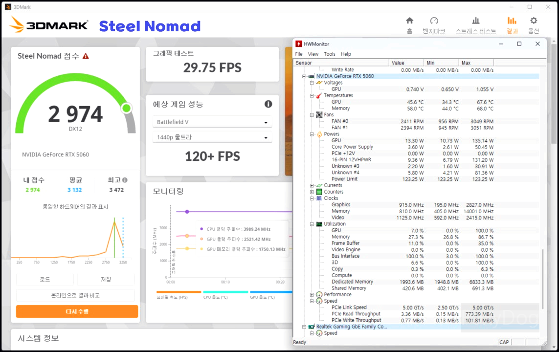Open the Stress Test (스트레스 테스트) icon
559x352 pixels.
coord(475,21)
